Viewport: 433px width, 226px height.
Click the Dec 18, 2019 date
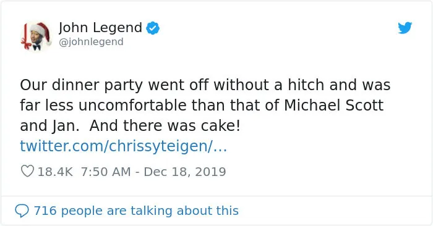185,172
